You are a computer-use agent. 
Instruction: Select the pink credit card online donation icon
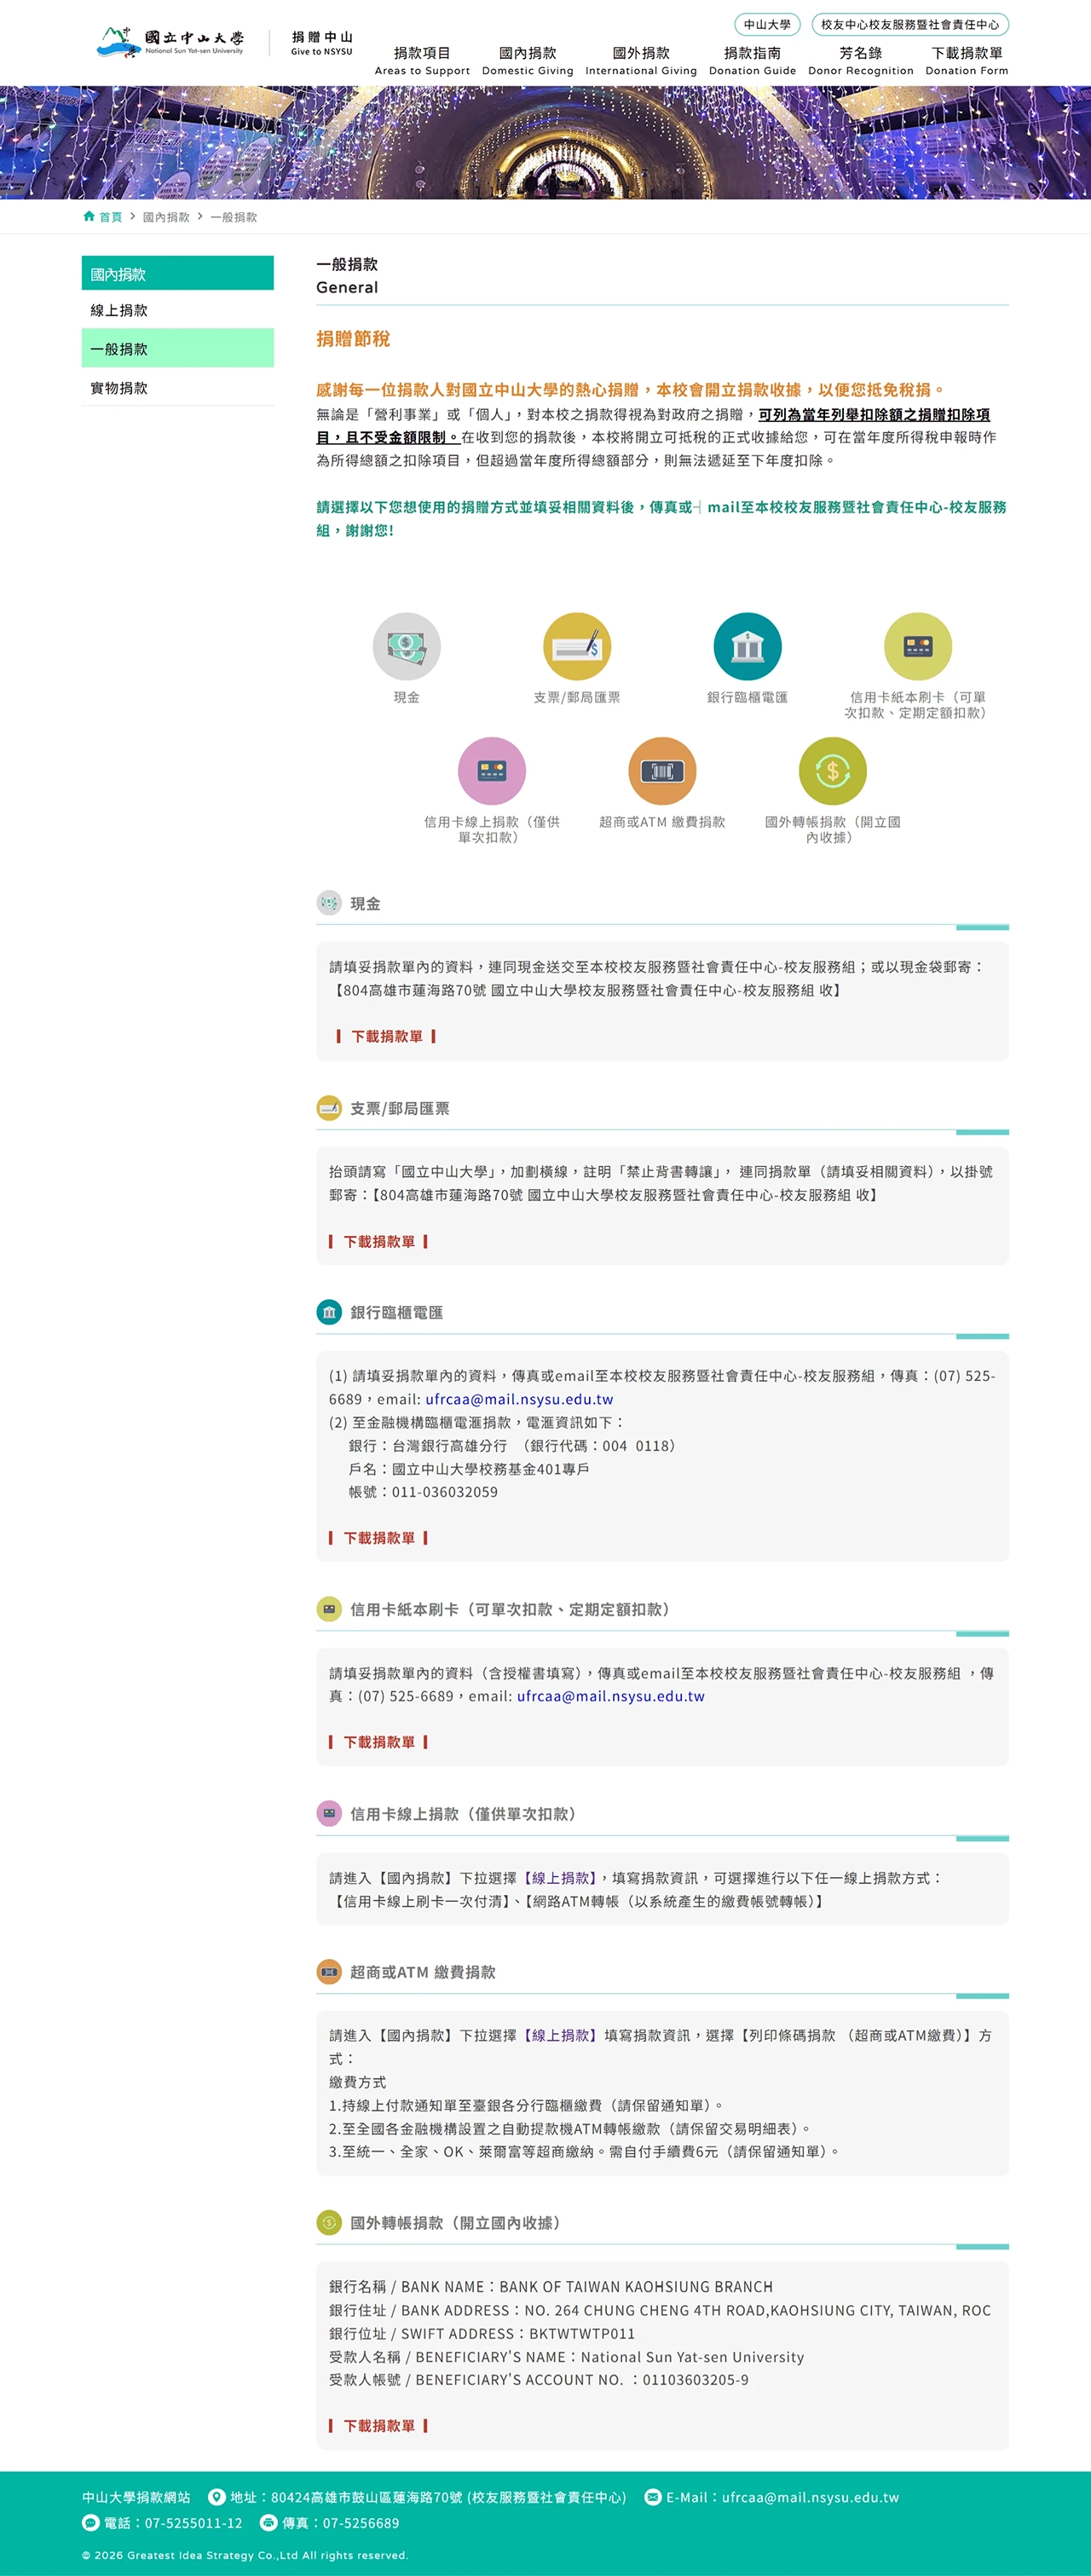point(491,771)
